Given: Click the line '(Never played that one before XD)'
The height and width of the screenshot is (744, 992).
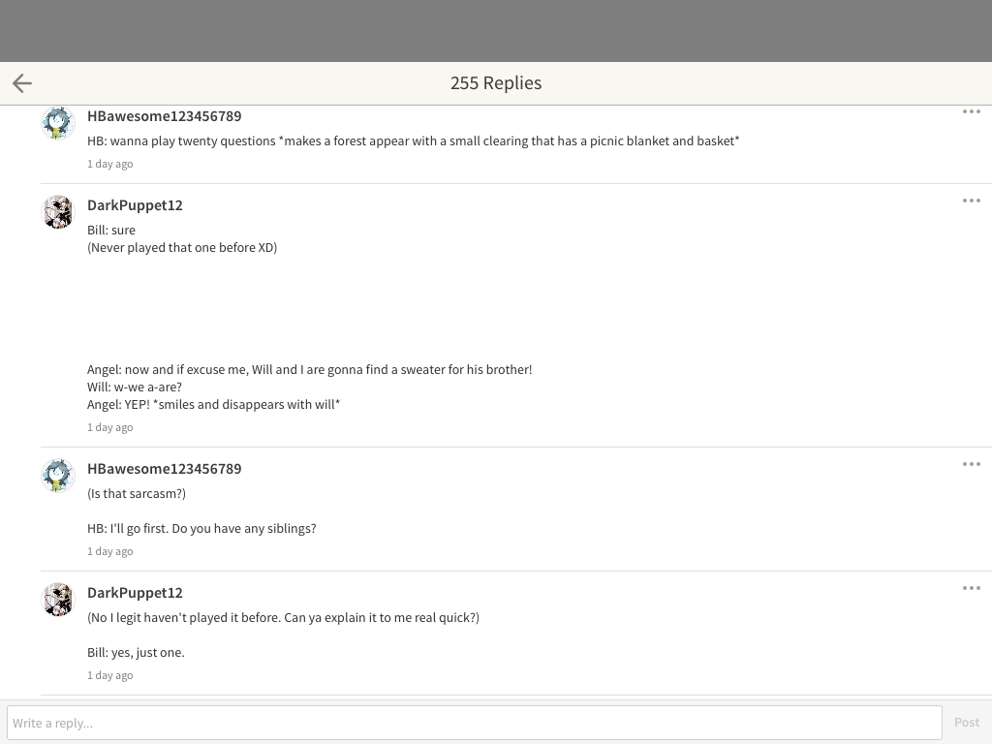Looking at the screenshot, I should (x=182, y=247).
